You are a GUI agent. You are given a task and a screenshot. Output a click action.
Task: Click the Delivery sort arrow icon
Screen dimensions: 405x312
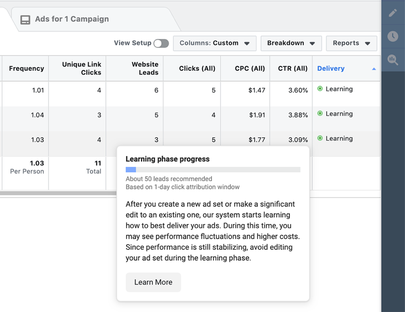coord(373,69)
